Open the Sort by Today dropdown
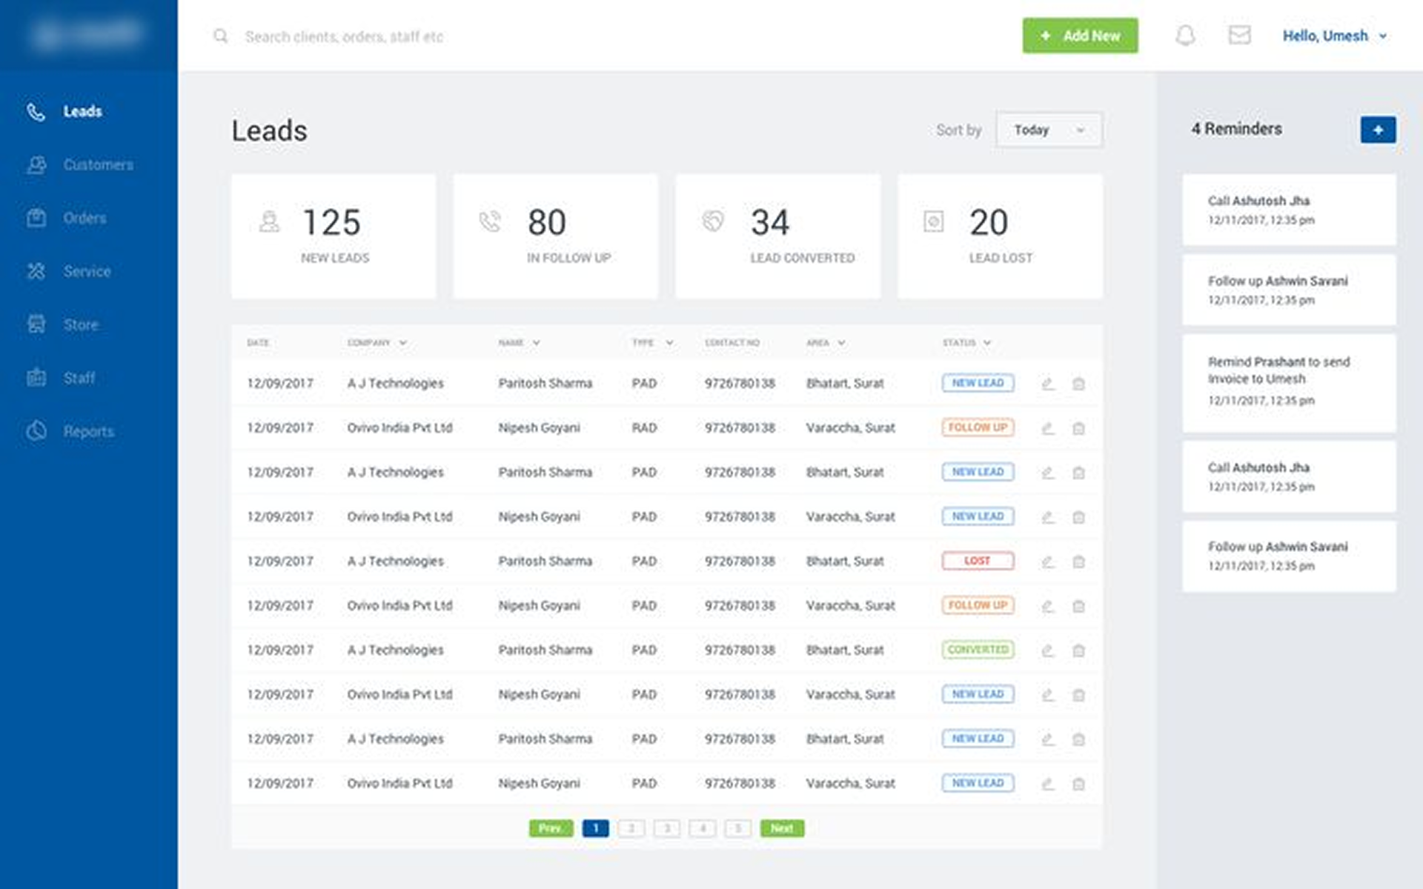Screen dimensions: 1423x889 (x=1049, y=130)
